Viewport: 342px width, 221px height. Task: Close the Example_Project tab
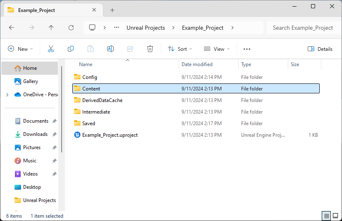(x=94, y=10)
